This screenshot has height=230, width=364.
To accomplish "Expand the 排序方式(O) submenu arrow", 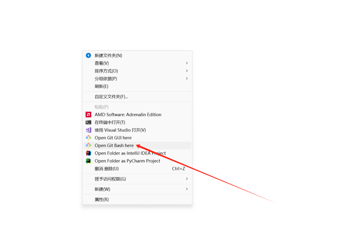I will tap(187, 71).
